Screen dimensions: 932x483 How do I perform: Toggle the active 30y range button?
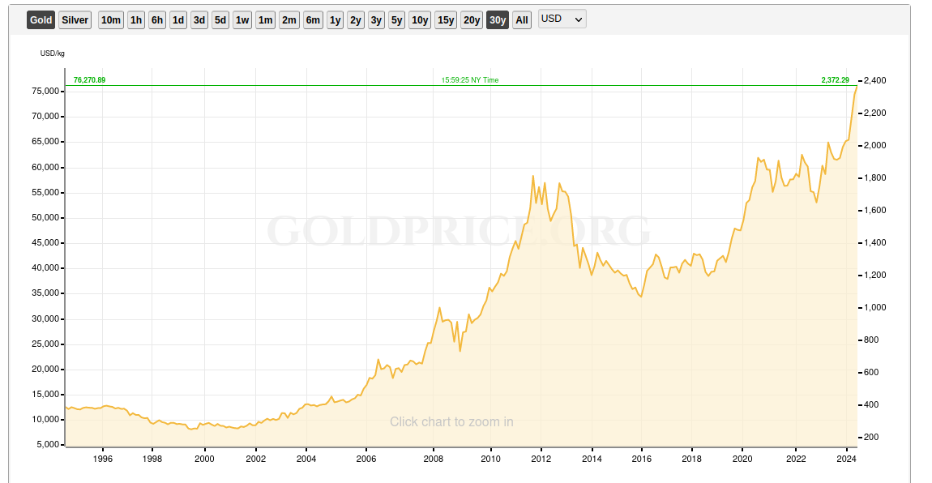tap(498, 20)
